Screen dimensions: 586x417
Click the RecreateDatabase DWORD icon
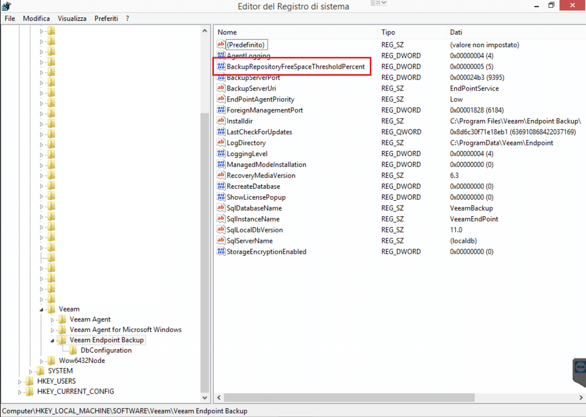[221, 186]
